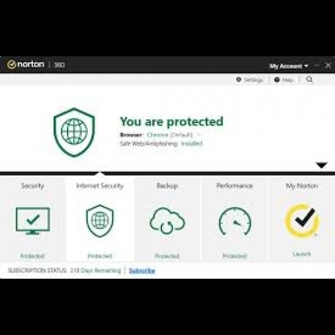Select the Internet Security shield globe icon
The height and width of the screenshot is (335, 335).
(100, 220)
